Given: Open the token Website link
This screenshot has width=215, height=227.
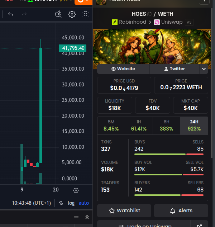Looking at the screenshot, I should [123, 69].
